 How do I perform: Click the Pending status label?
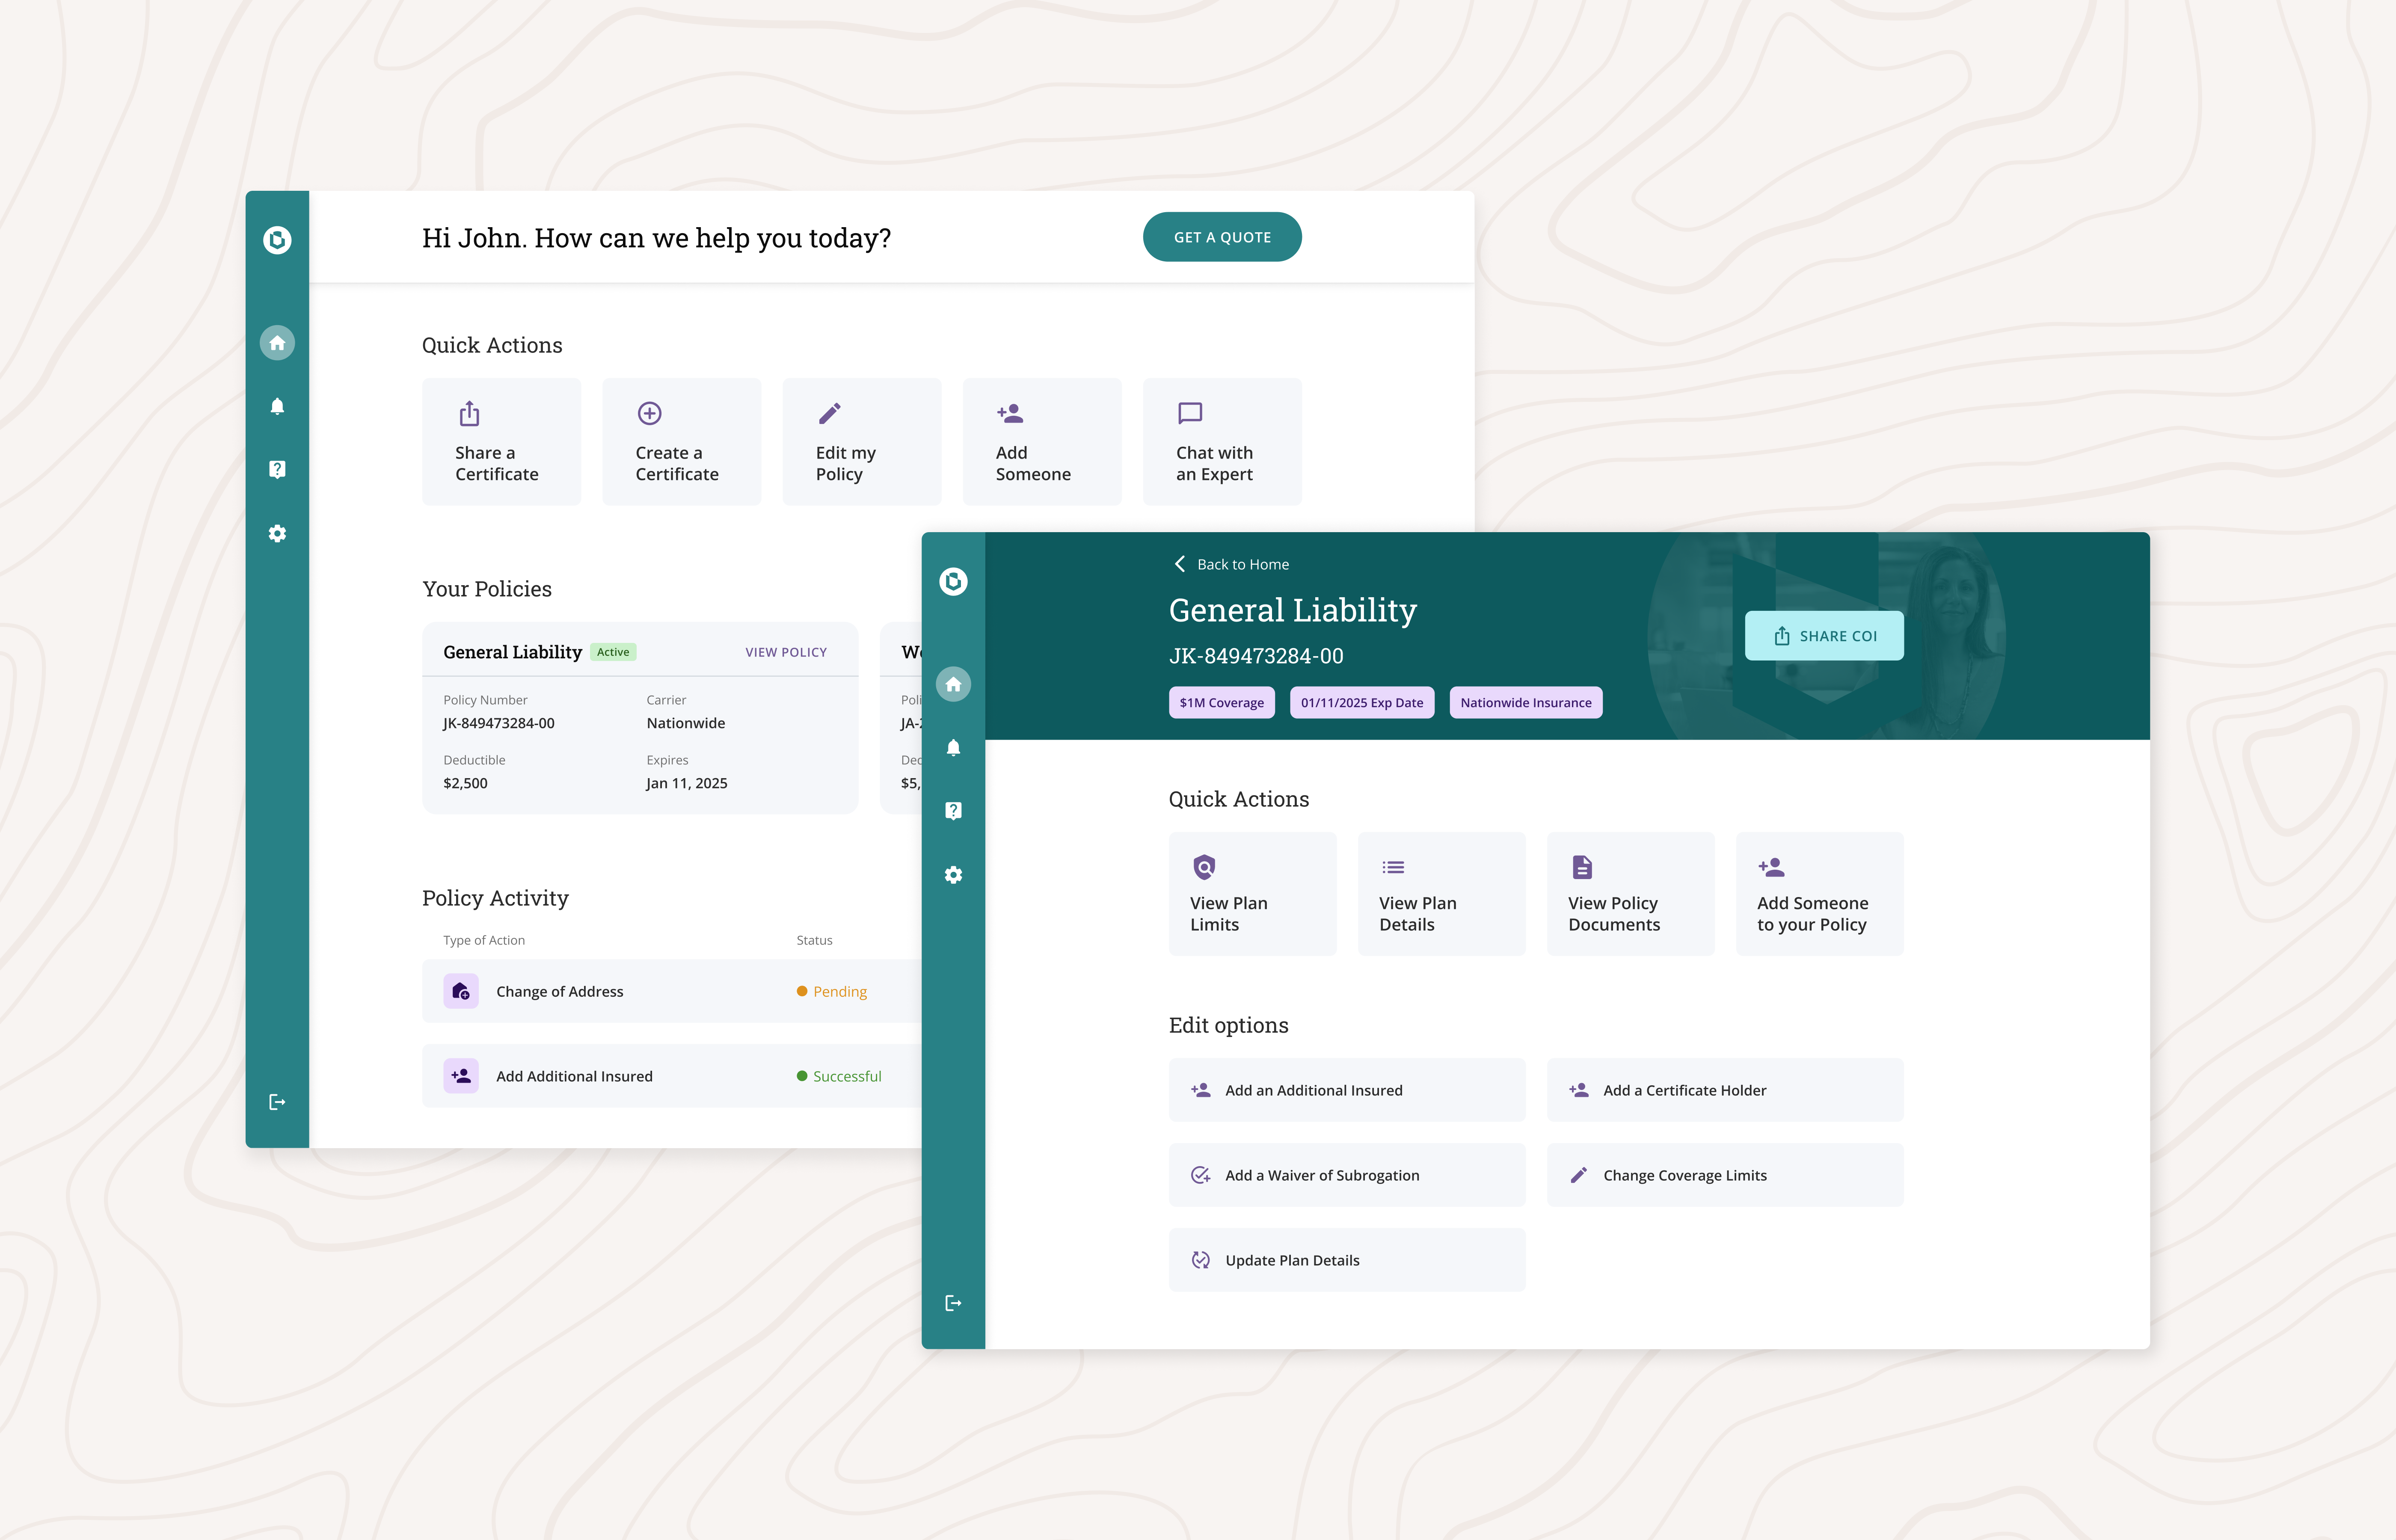pos(840,991)
